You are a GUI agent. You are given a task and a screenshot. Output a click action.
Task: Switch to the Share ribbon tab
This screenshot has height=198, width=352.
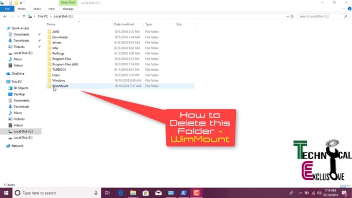point(37,9)
